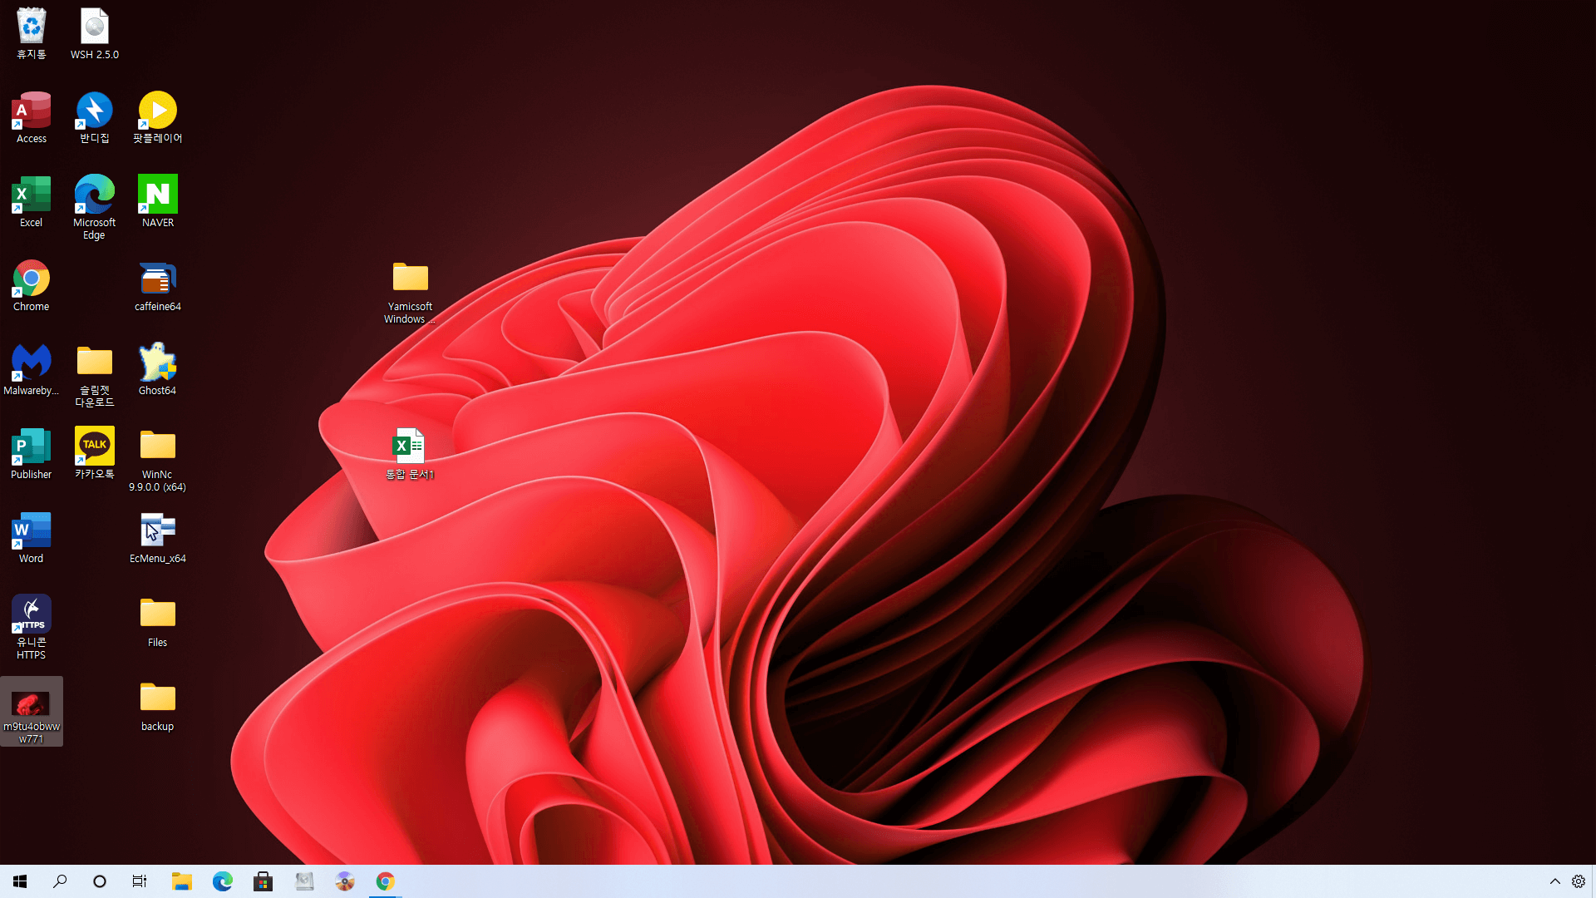1596x898 pixels.
Task: Expand the system tray hidden icons chevron
Action: pyautogui.click(x=1554, y=881)
